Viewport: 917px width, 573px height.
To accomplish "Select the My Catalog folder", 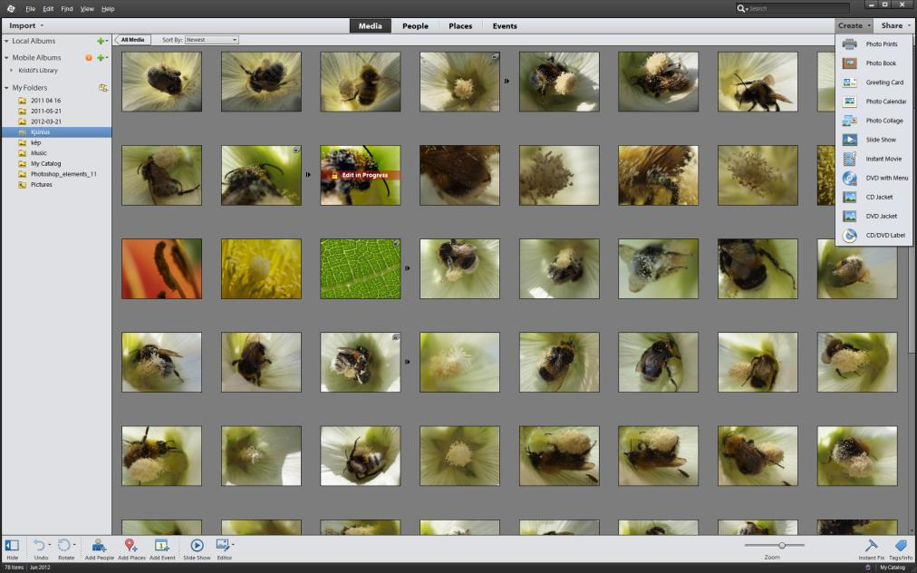I will click(x=45, y=164).
